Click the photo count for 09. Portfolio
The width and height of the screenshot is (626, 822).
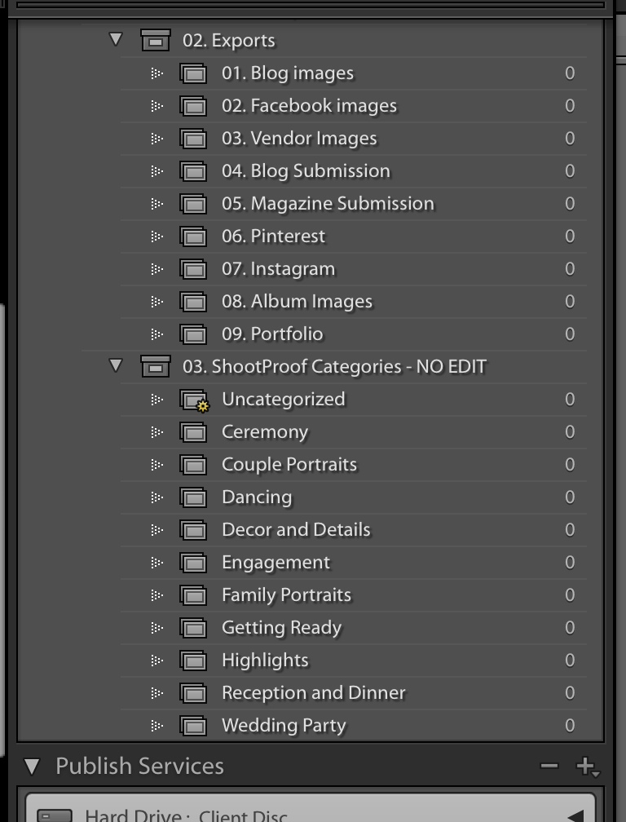[x=570, y=334]
